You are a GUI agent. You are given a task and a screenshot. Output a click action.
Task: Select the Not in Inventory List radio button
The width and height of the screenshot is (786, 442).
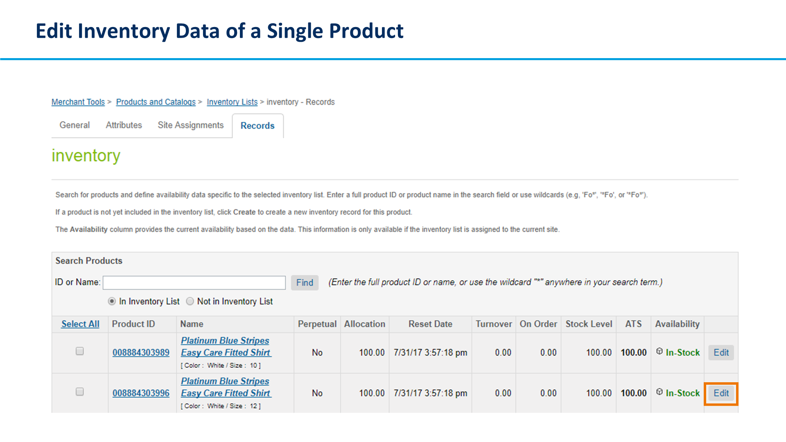190,301
